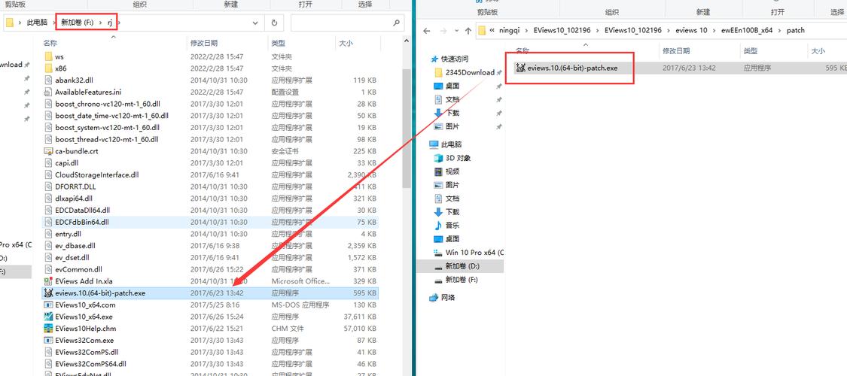Screen dimensions: 847x376
Task: Click 新加卷 (F:) in left breadcrumb
Action: 77,23
